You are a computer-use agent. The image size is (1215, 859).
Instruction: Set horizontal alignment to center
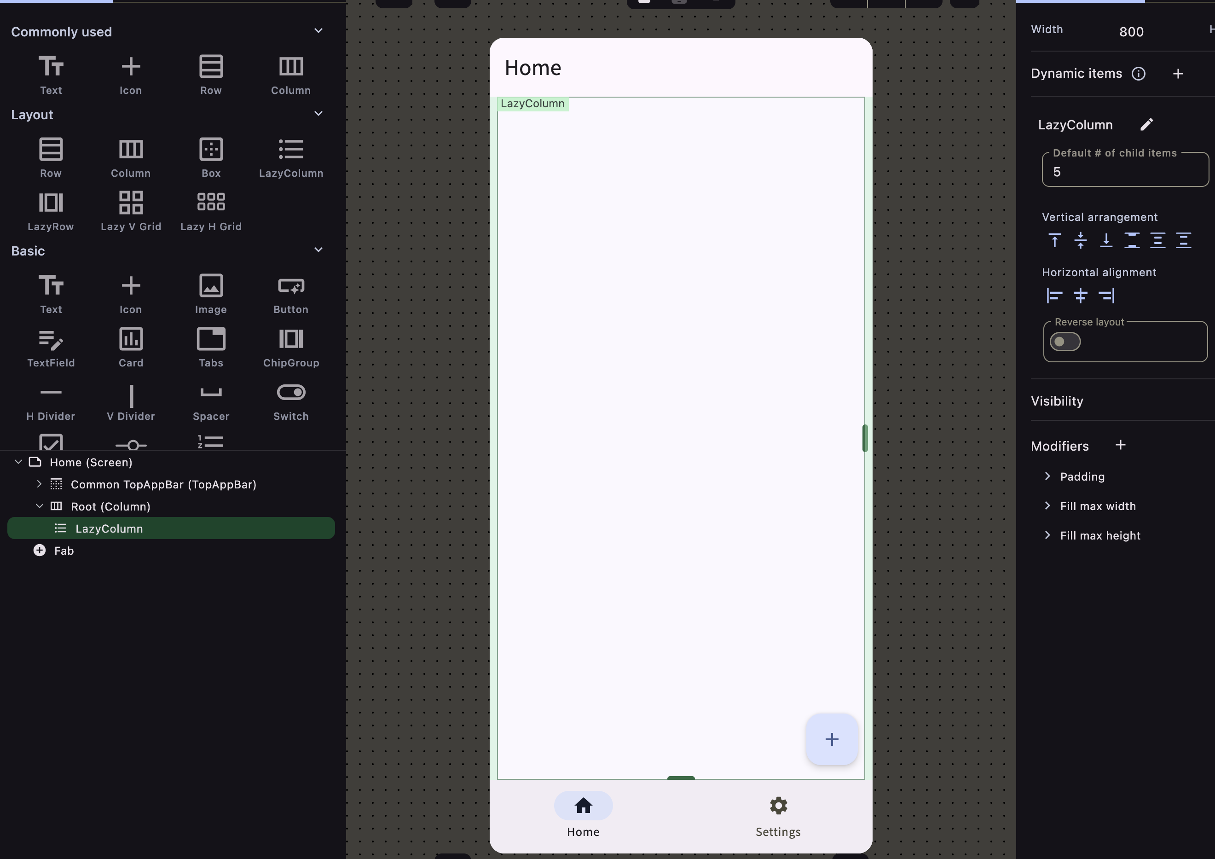pos(1080,296)
